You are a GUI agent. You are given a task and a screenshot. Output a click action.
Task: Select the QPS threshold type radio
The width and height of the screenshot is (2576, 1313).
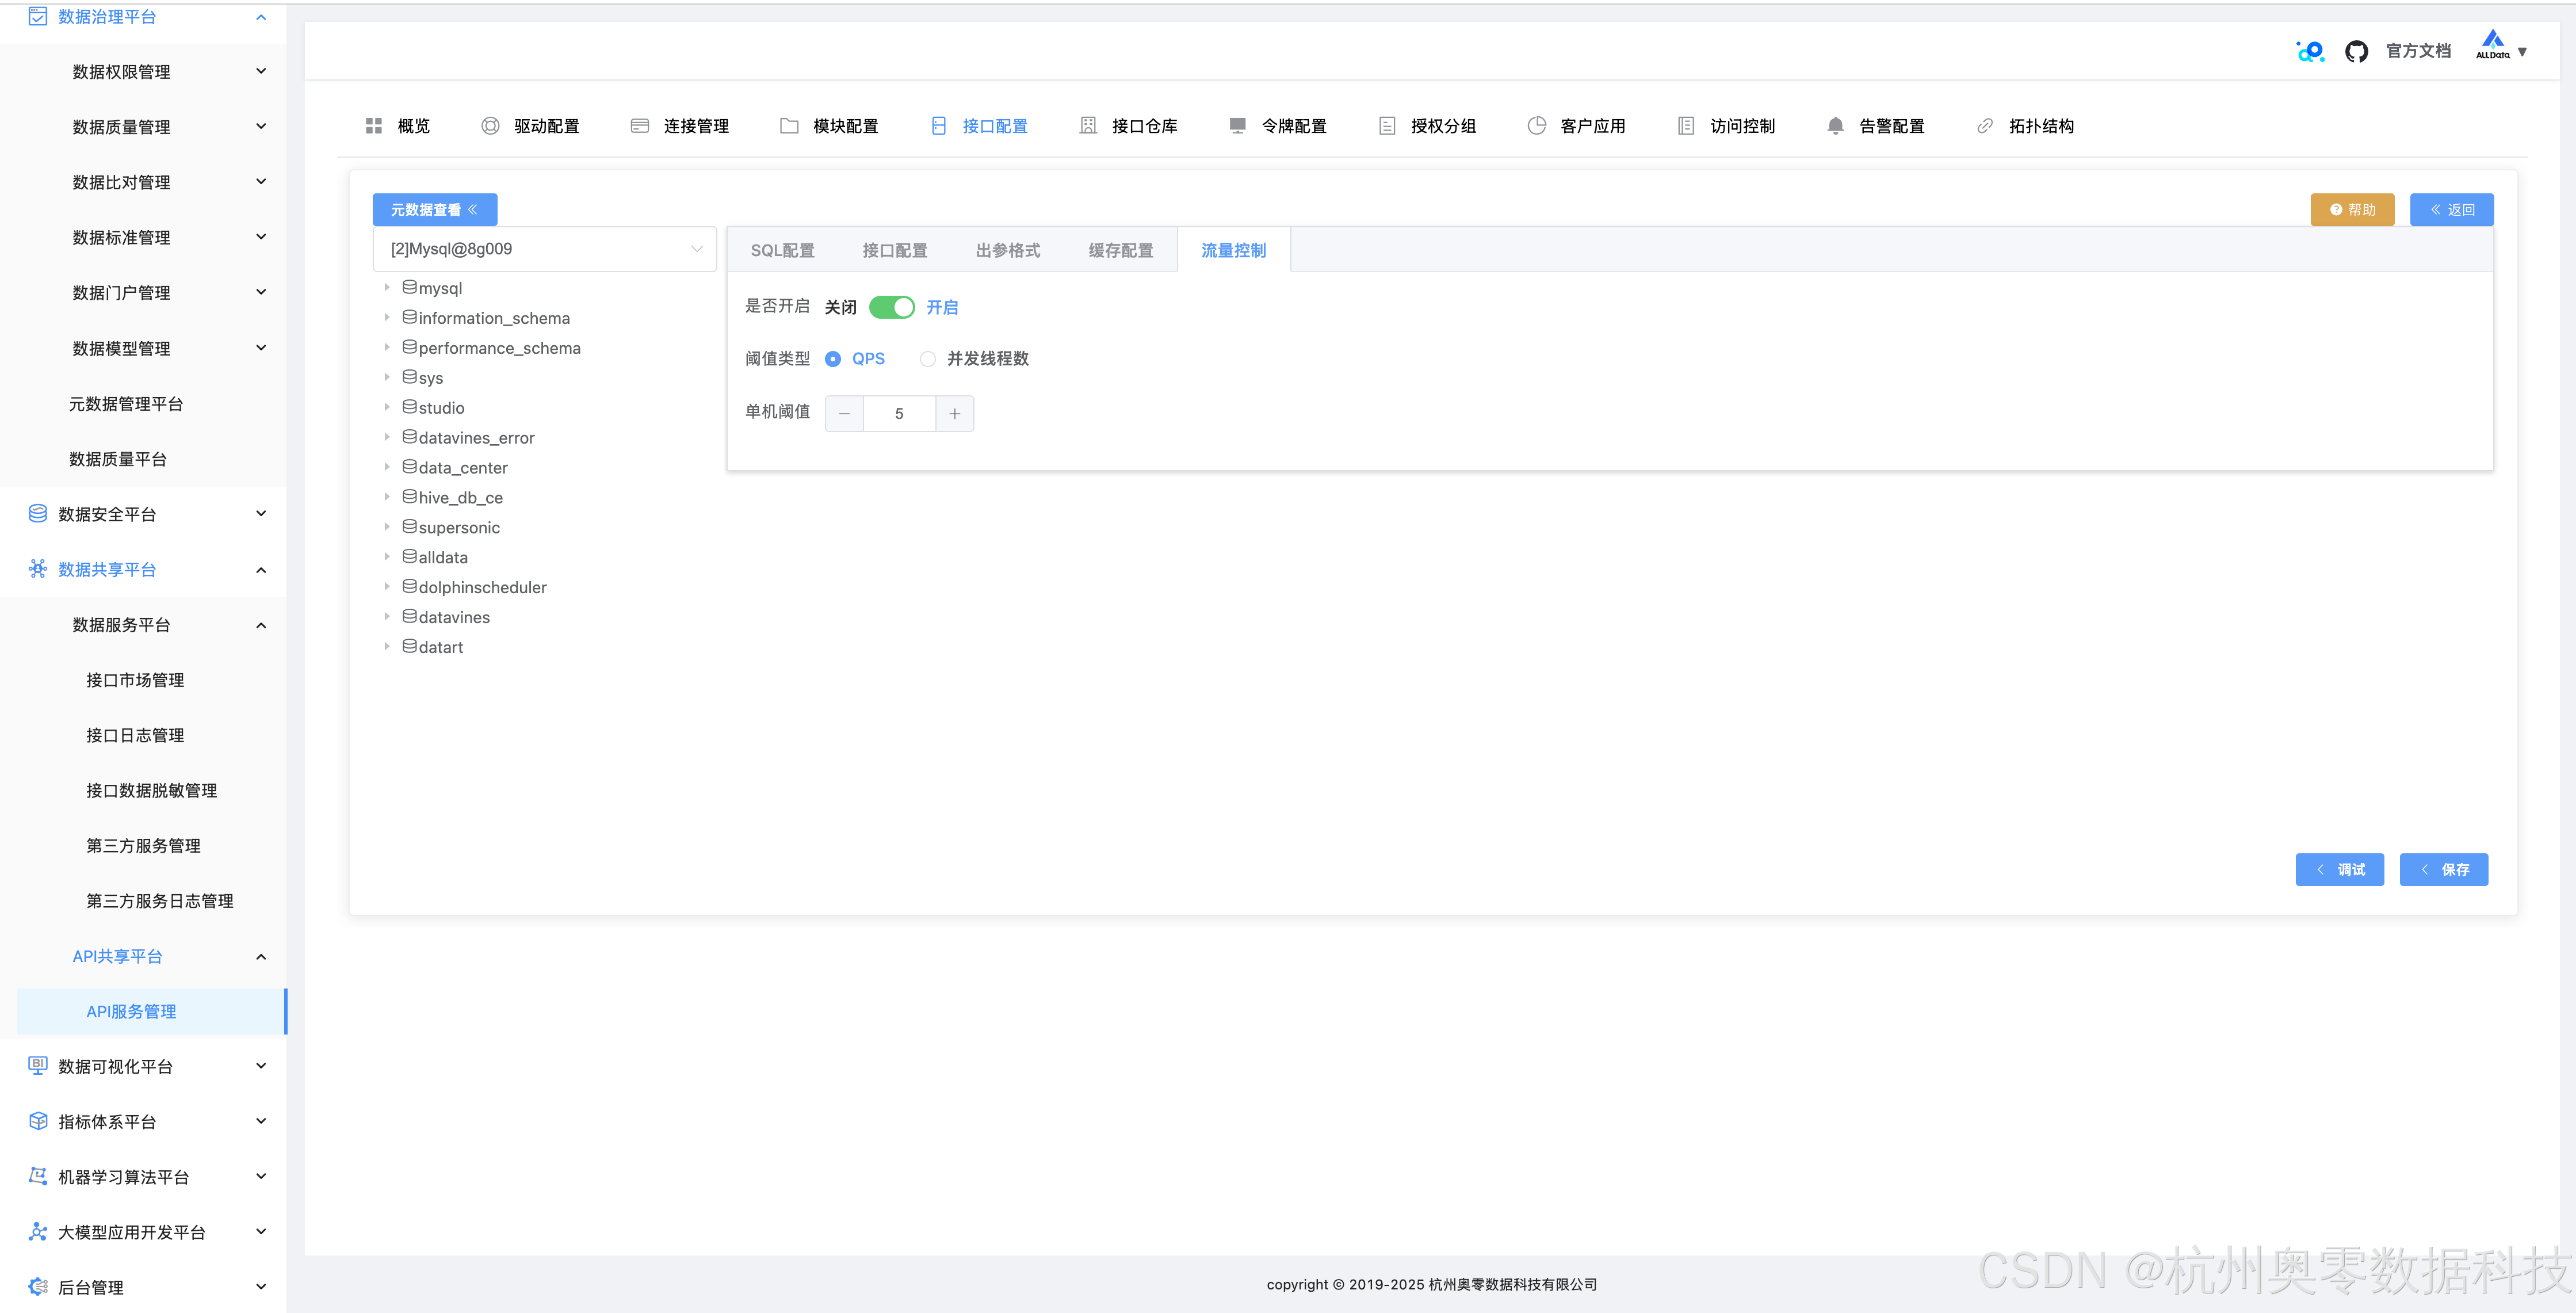[x=832, y=359]
